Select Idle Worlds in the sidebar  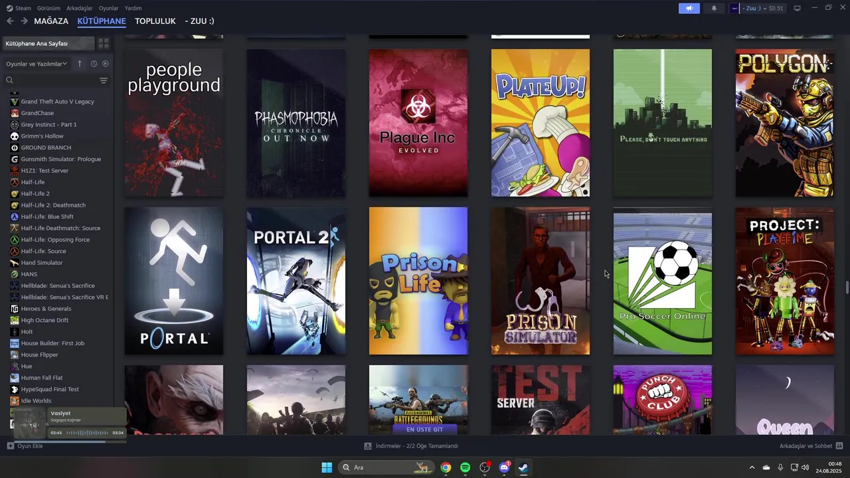tap(36, 401)
